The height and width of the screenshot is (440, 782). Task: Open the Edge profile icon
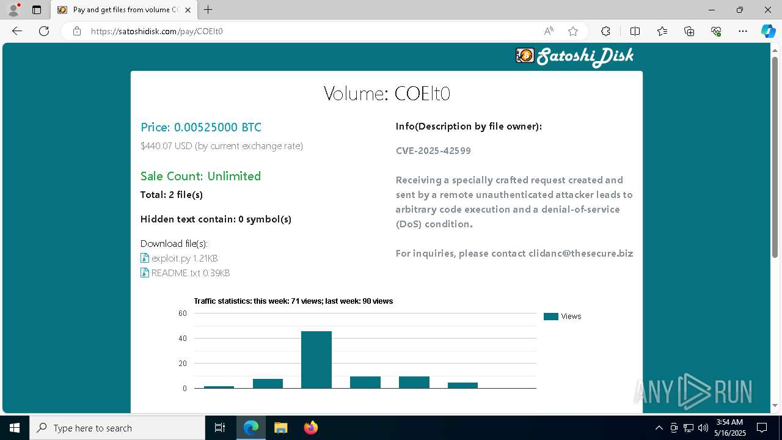tap(13, 10)
